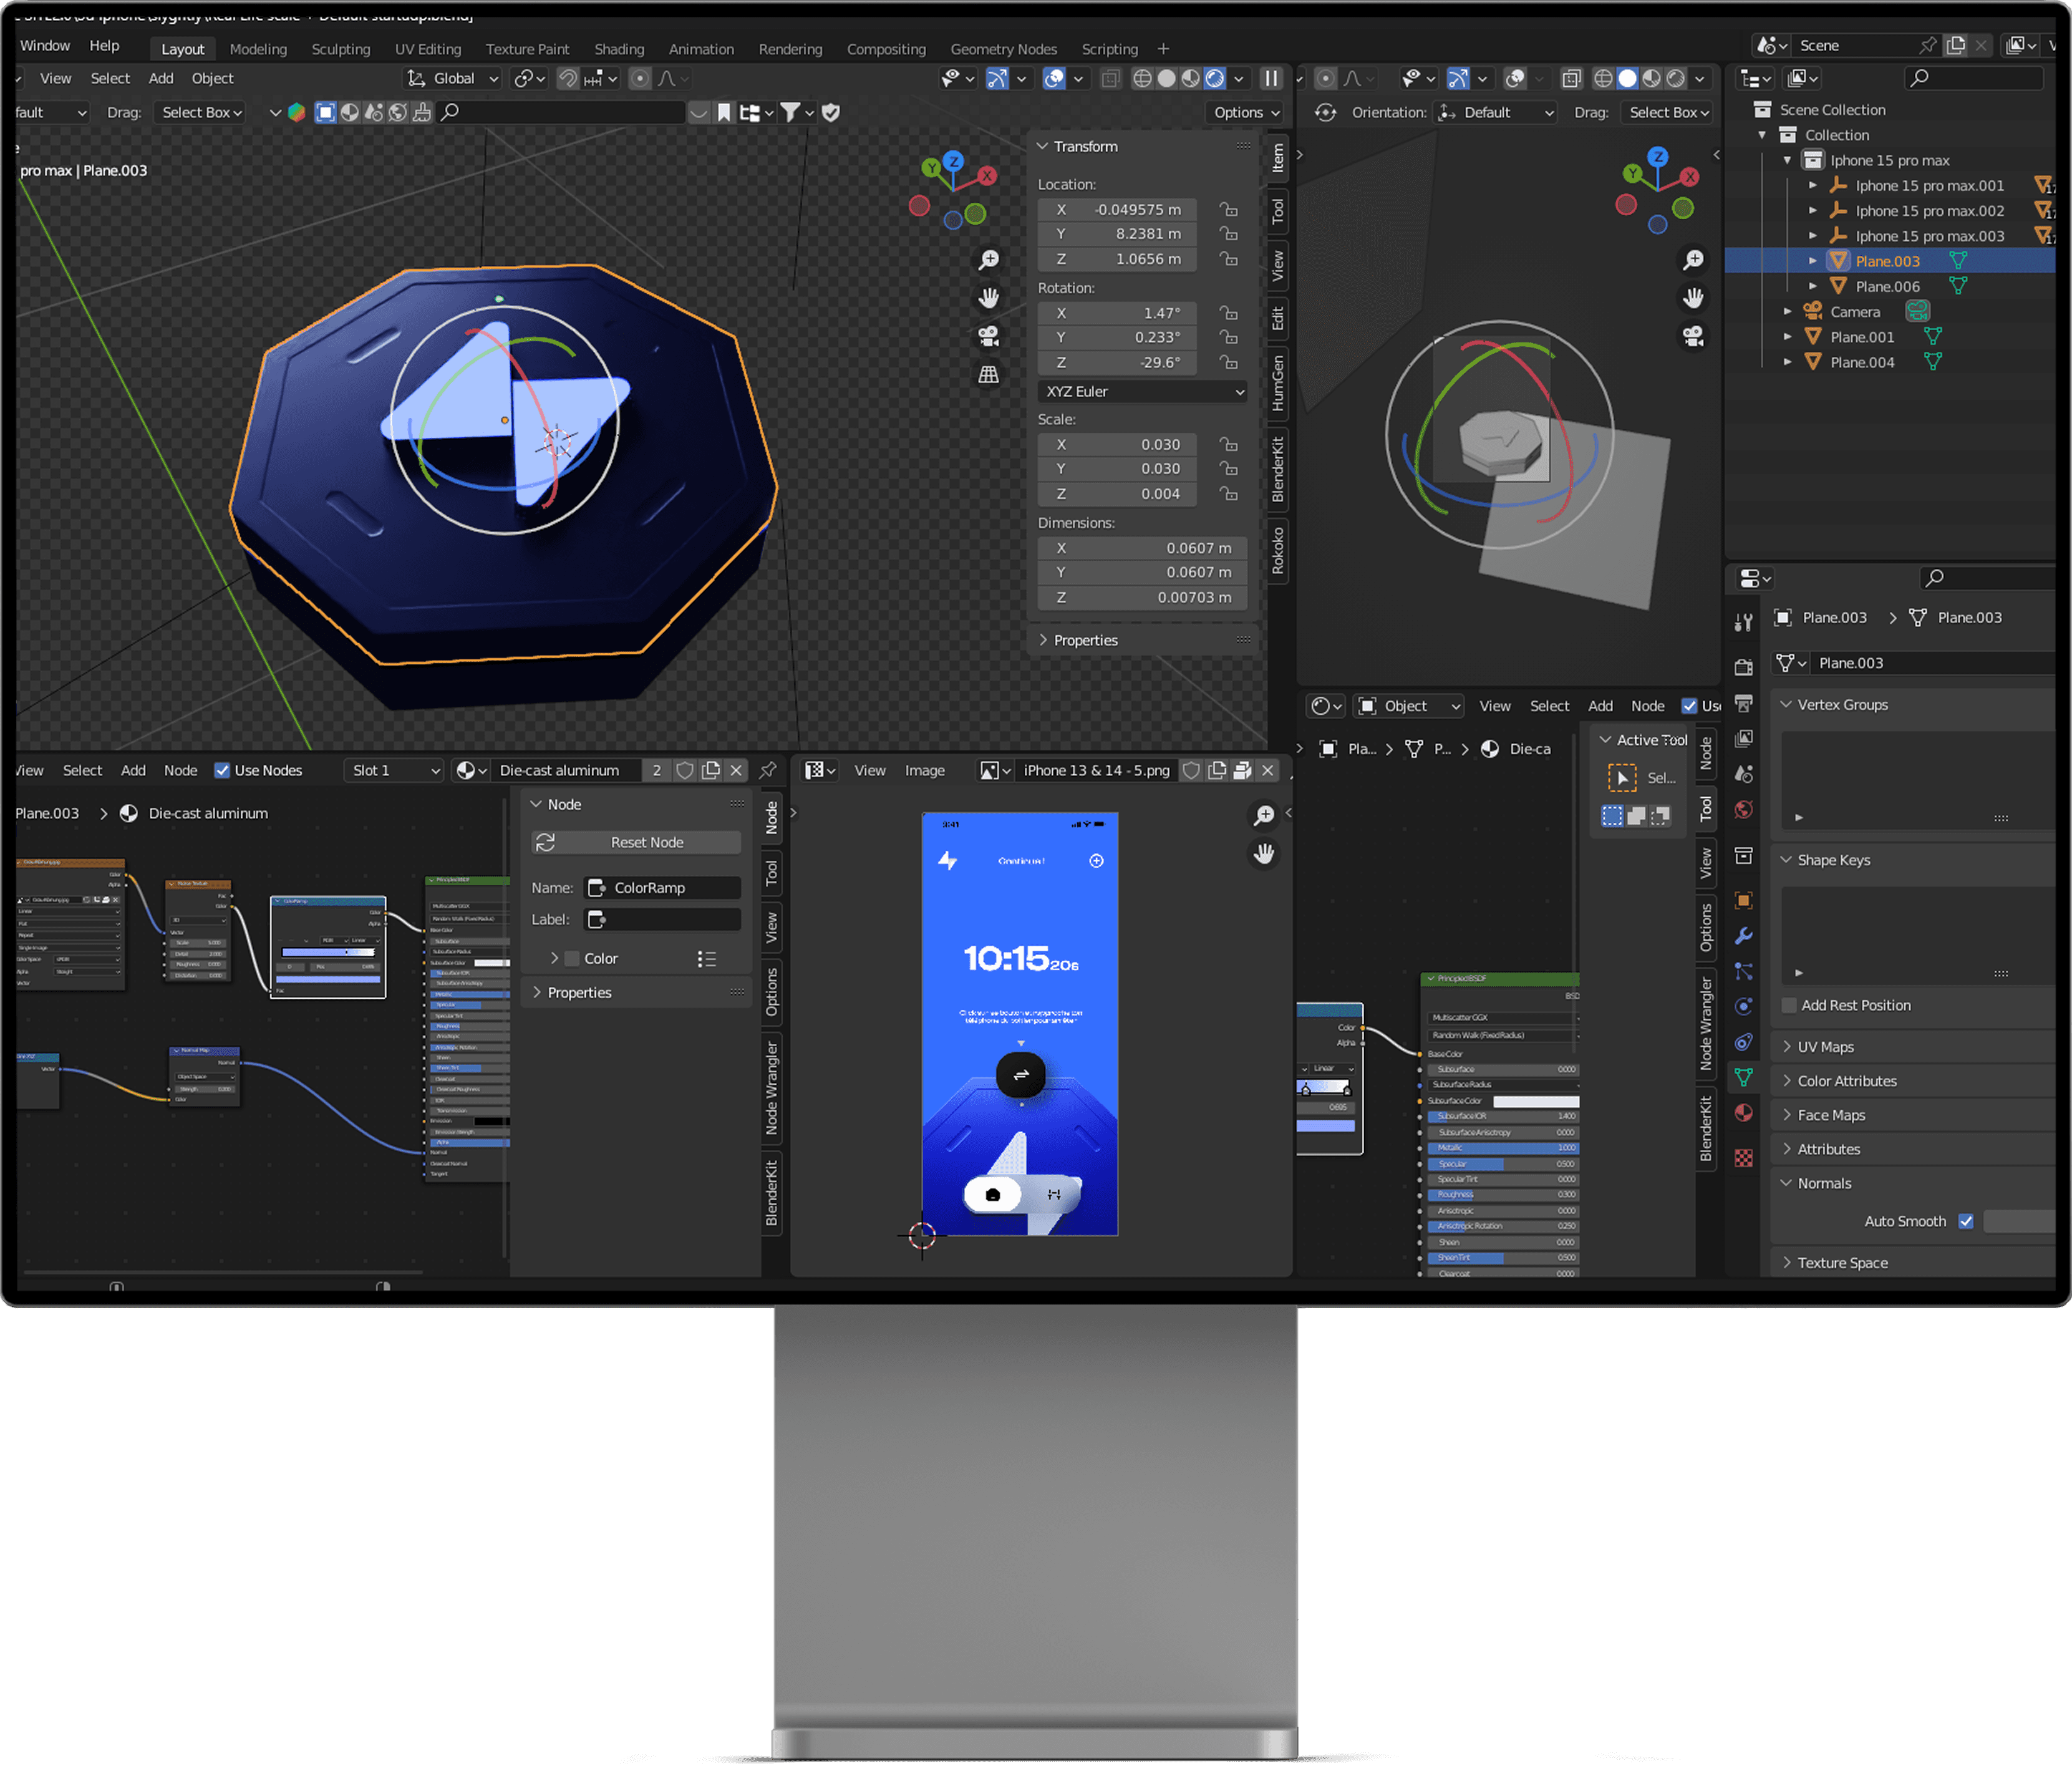2072x1771 pixels.
Task: Select Plane.006 in the outliner
Action: pos(1887,286)
